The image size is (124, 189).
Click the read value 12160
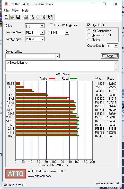tap(112, 83)
